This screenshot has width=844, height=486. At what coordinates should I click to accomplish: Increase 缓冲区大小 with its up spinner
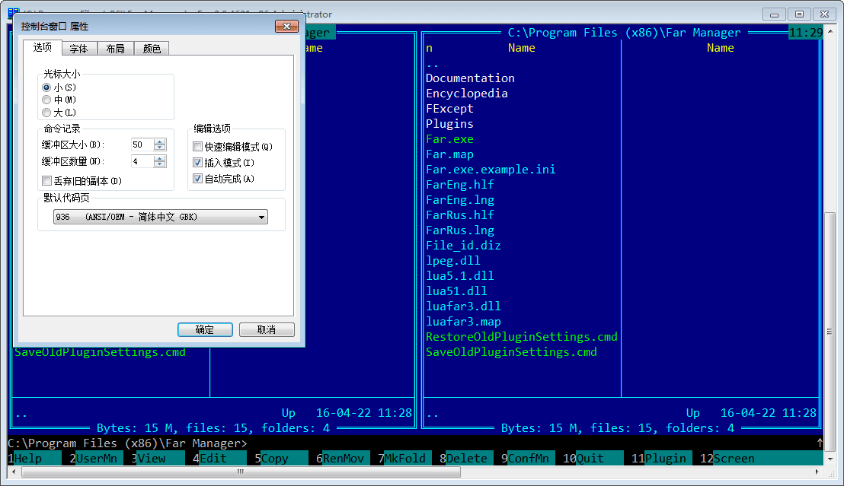coord(160,142)
